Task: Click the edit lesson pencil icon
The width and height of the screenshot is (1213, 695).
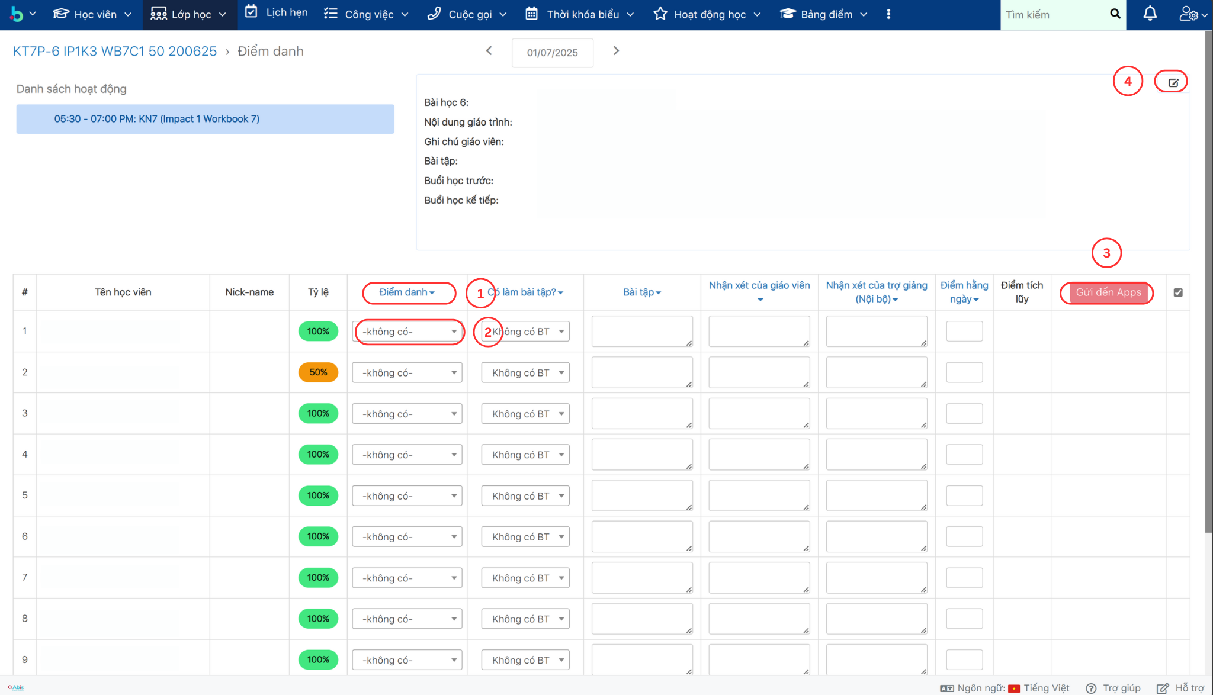Action: click(1173, 82)
